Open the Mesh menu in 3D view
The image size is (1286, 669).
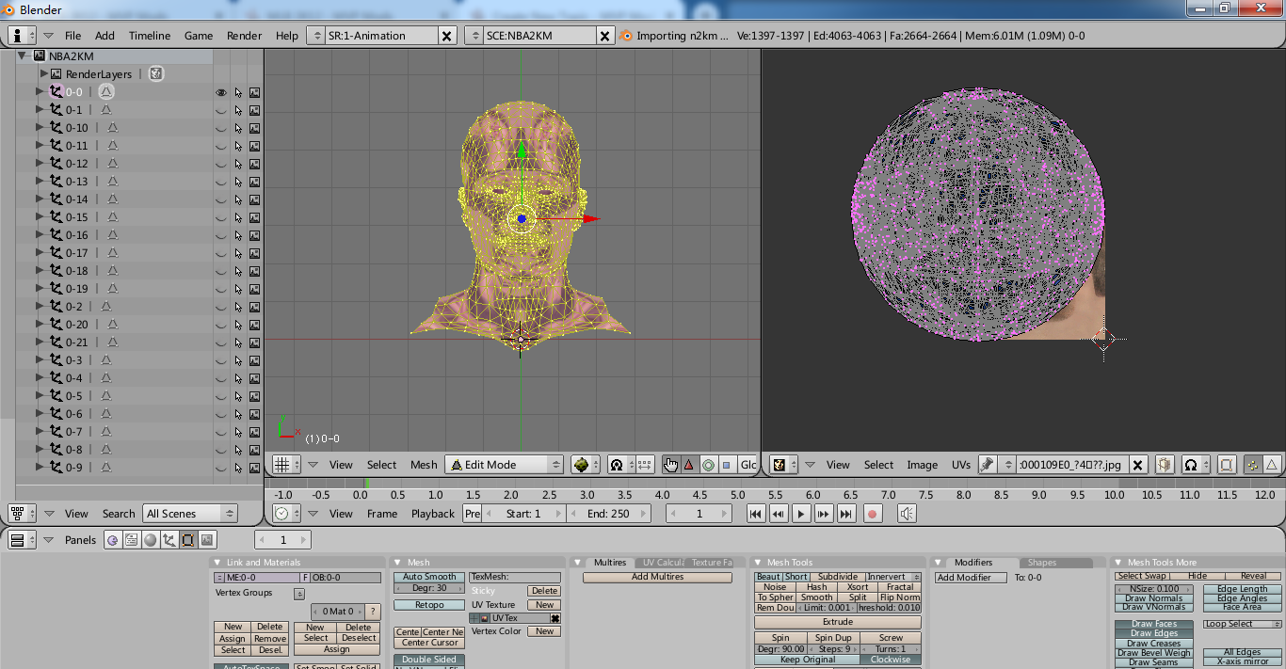pyautogui.click(x=424, y=465)
